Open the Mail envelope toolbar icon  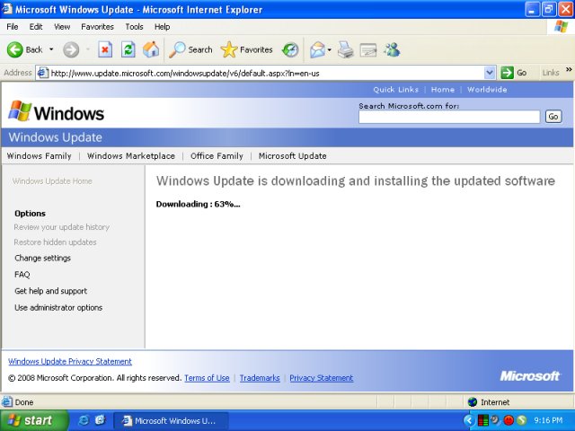pos(317,49)
